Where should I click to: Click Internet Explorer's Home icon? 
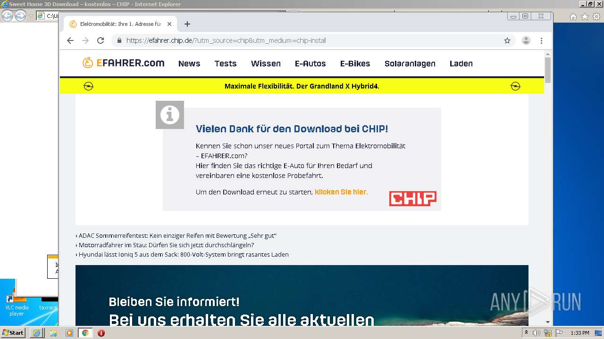point(573,16)
